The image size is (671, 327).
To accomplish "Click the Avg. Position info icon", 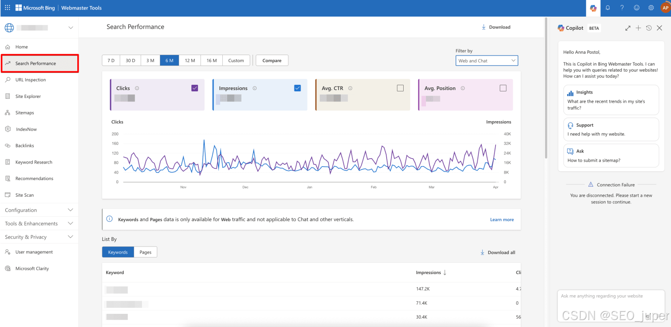I will point(463,88).
